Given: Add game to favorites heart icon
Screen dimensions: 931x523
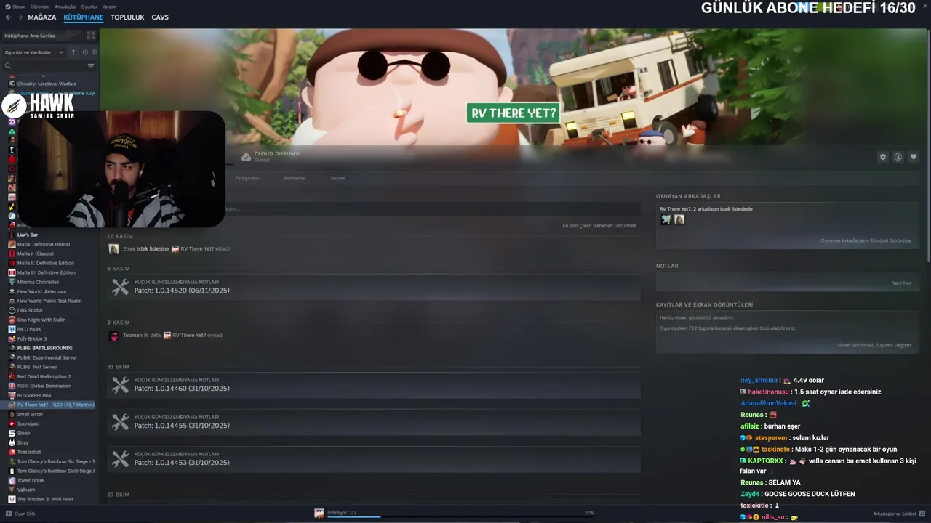Looking at the screenshot, I should [x=914, y=157].
